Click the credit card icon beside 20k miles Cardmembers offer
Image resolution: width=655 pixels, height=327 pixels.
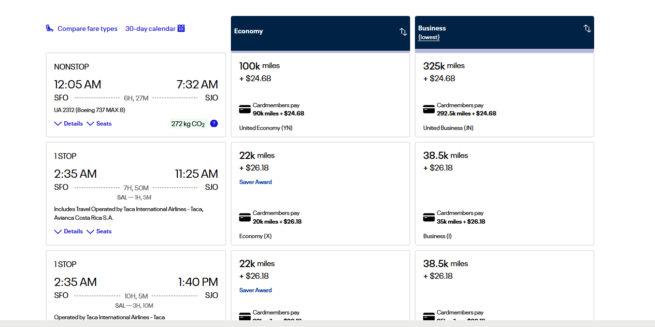(x=244, y=217)
